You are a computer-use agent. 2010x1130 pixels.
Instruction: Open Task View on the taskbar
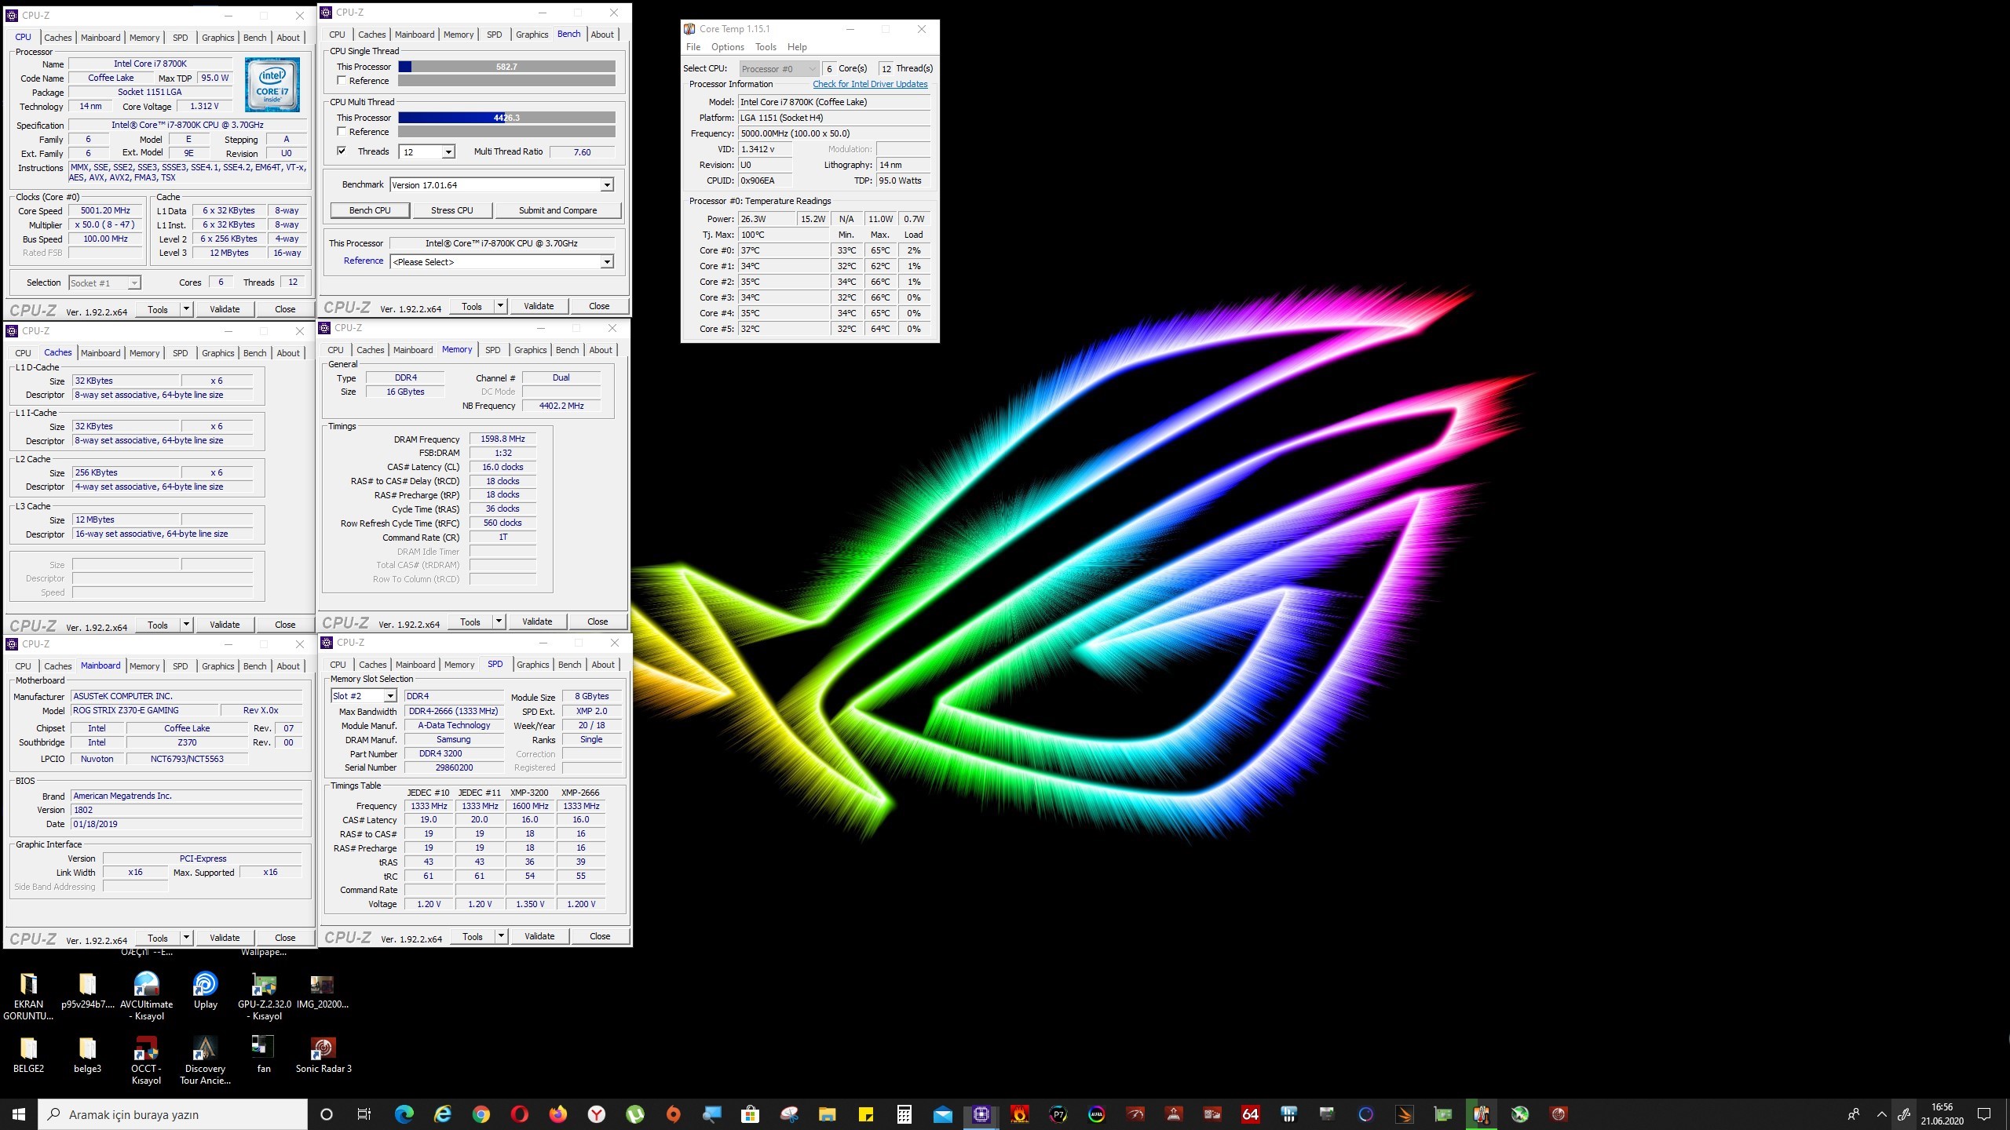[364, 1114]
